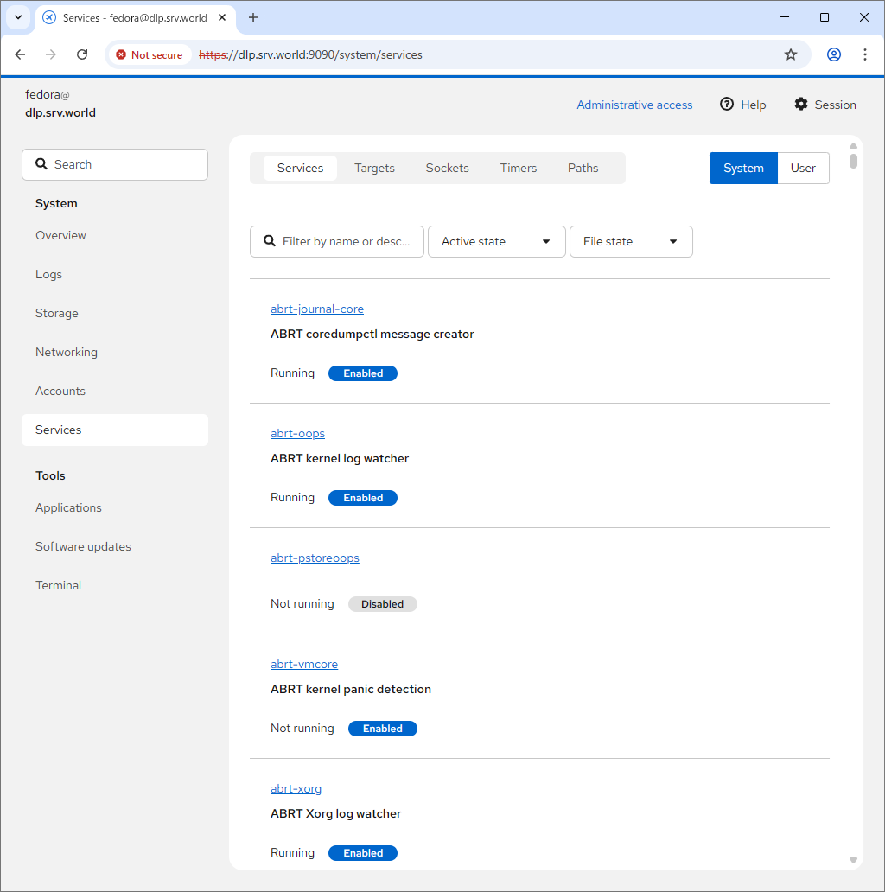Screen dimensions: 885x892
Task: Switch to the Targets tab
Action: 374,168
